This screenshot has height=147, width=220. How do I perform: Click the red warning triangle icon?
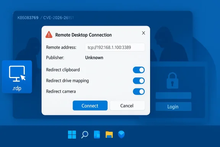click(49, 34)
